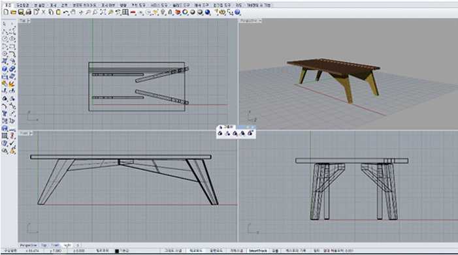Image resolution: width=458 pixels, height=255 pixels.
Task: Toggle 그리드 스냅 in the status bar
Action: tap(173, 250)
